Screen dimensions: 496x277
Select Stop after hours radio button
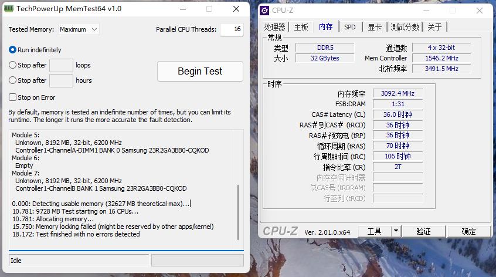click(x=12, y=80)
